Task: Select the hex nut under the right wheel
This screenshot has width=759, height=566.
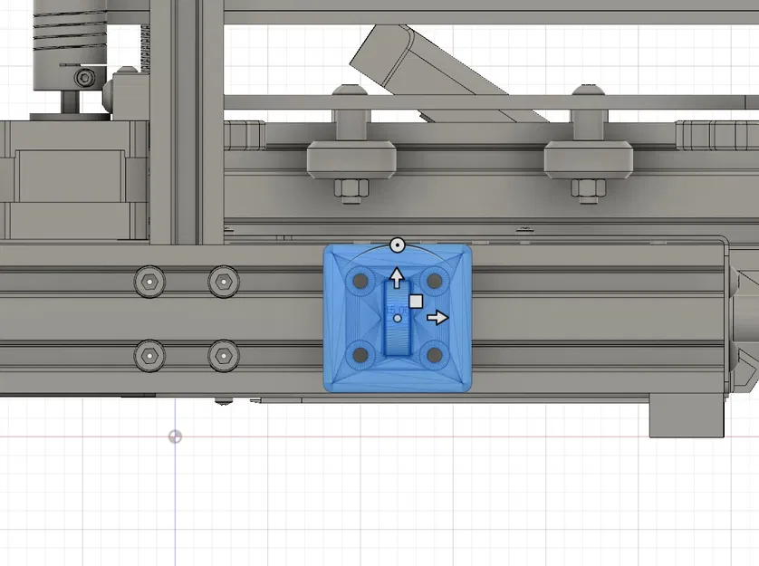Action: tap(588, 188)
